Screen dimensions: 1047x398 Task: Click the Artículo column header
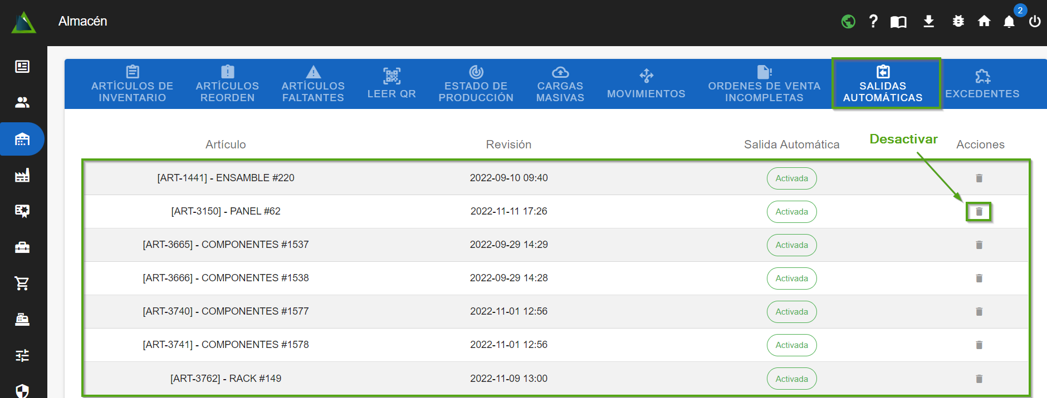tap(226, 145)
